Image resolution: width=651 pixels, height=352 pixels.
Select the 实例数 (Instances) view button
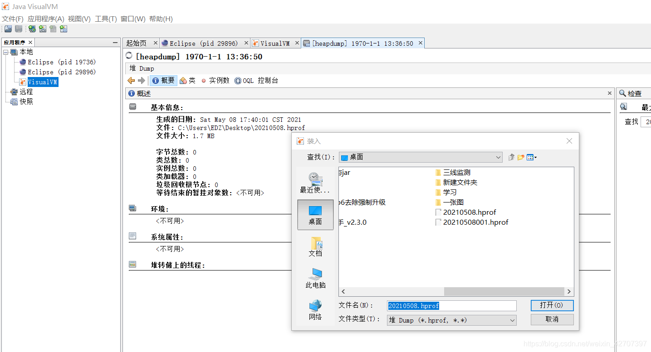tap(215, 81)
